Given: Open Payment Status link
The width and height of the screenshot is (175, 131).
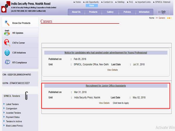Looking at the screenshot, I should (x=13, y=117).
